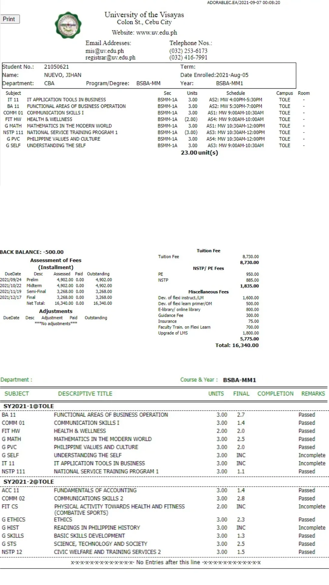The image size is (329, 585).
Task: Click the Total: 16,340.00 fees amount
Action: 237,345
